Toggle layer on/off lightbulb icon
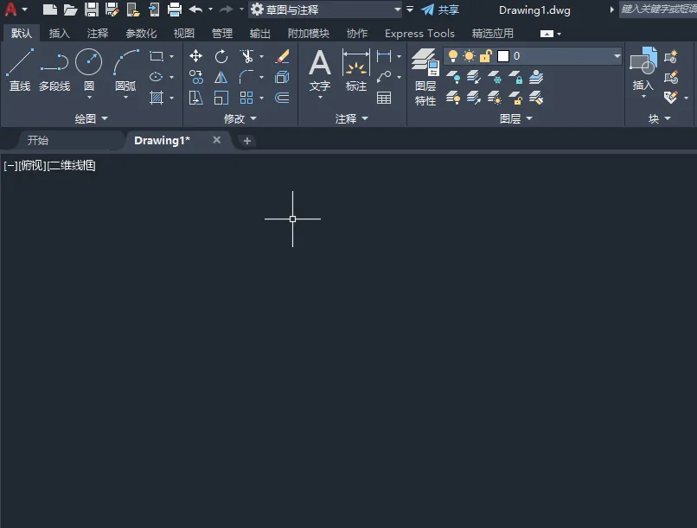Image resolution: width=697 pixels, height=528 pixels. coord(452,56)
